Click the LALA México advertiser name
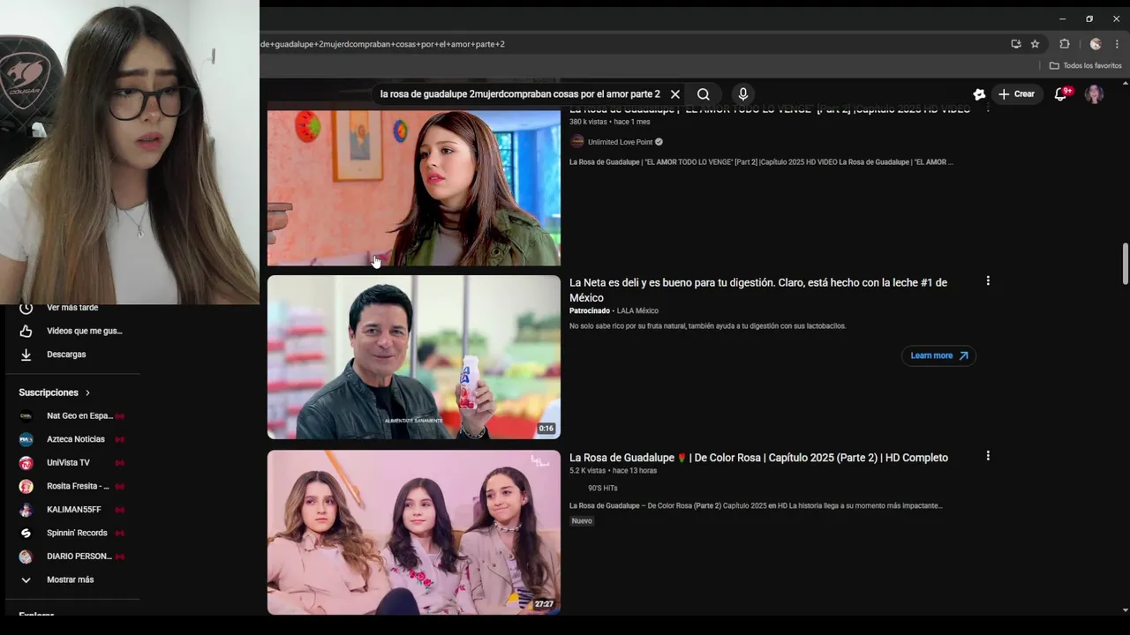The width and height of the screenshot is (1130, 635). 637,310
